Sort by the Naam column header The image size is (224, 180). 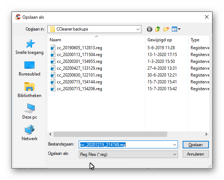click(96, 40)
